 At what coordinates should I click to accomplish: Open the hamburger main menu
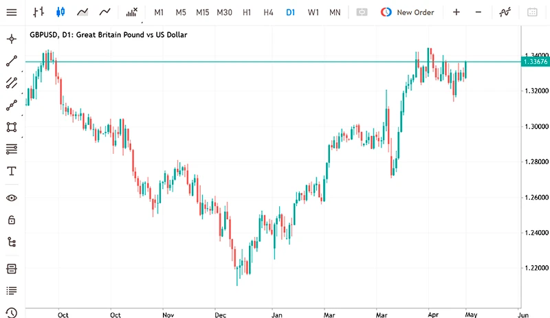point(12,12)
